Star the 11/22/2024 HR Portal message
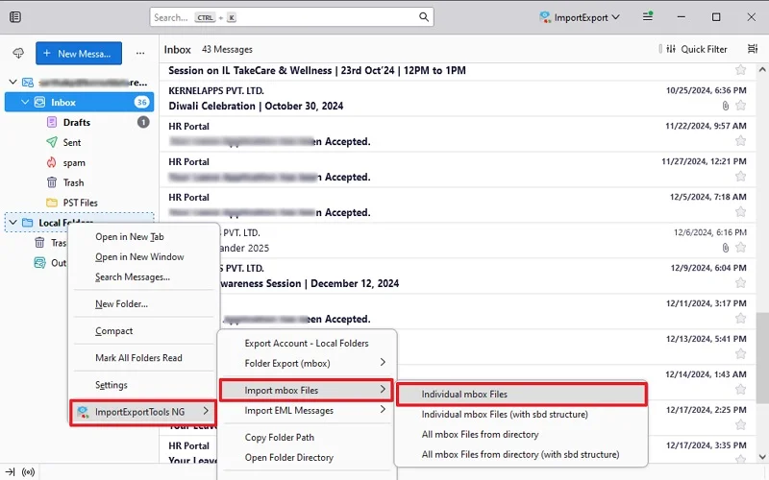The image size is (769, 480). pos(740,141)
